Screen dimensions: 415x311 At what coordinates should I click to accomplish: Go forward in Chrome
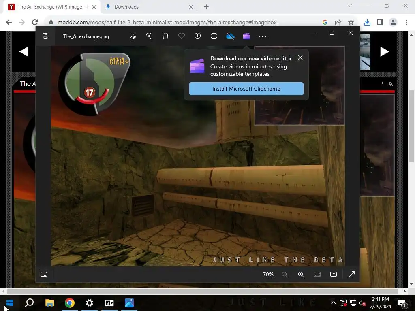pyautogui.click(x=22, y=22)
